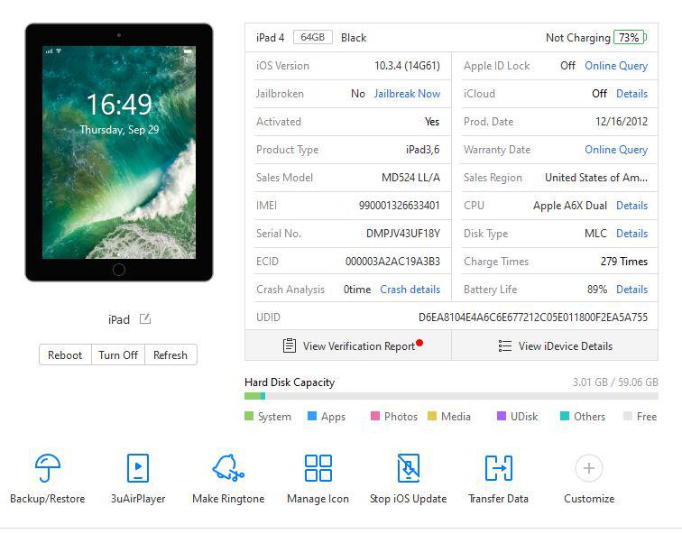The height and width of the screenshot is (534, 682).
Task: Open the Transfer Data tool
Action: coord(499,468)
